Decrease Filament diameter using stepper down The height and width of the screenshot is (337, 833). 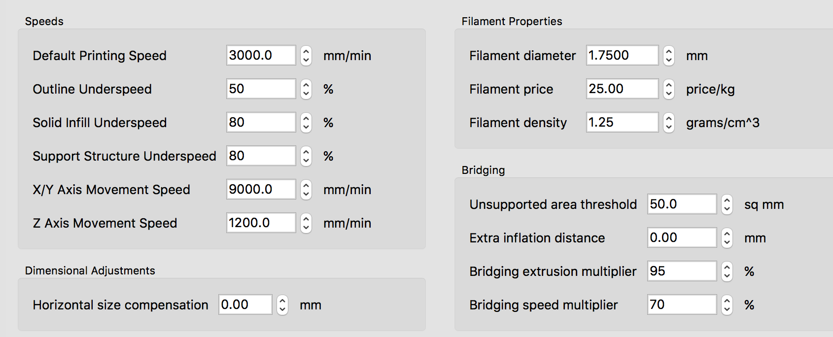click(x=669, y=60)
